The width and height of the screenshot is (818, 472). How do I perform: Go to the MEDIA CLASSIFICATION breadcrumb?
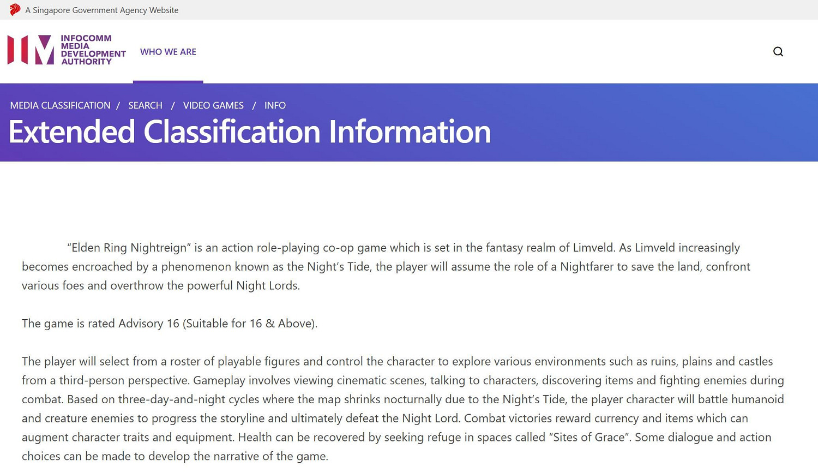60,105
